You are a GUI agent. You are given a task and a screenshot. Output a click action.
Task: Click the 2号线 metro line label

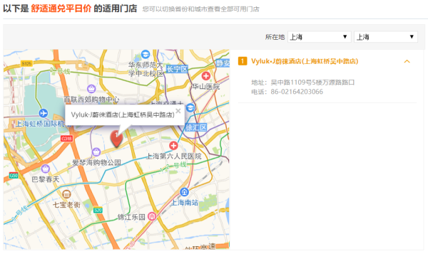[x=60, y=71]
